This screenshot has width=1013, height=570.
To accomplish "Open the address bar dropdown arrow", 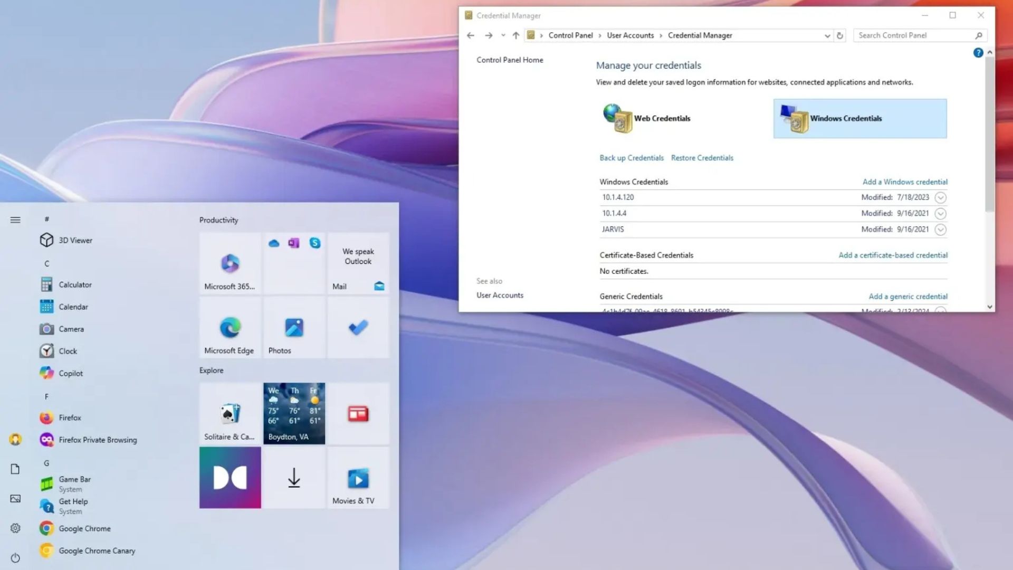I will click(827, 35).
